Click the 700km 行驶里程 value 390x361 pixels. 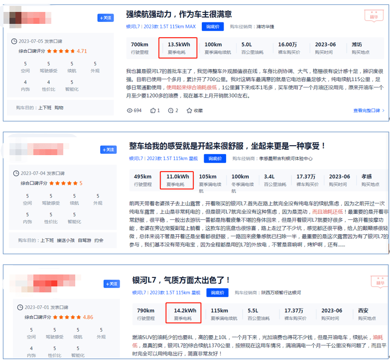(139, 45)
